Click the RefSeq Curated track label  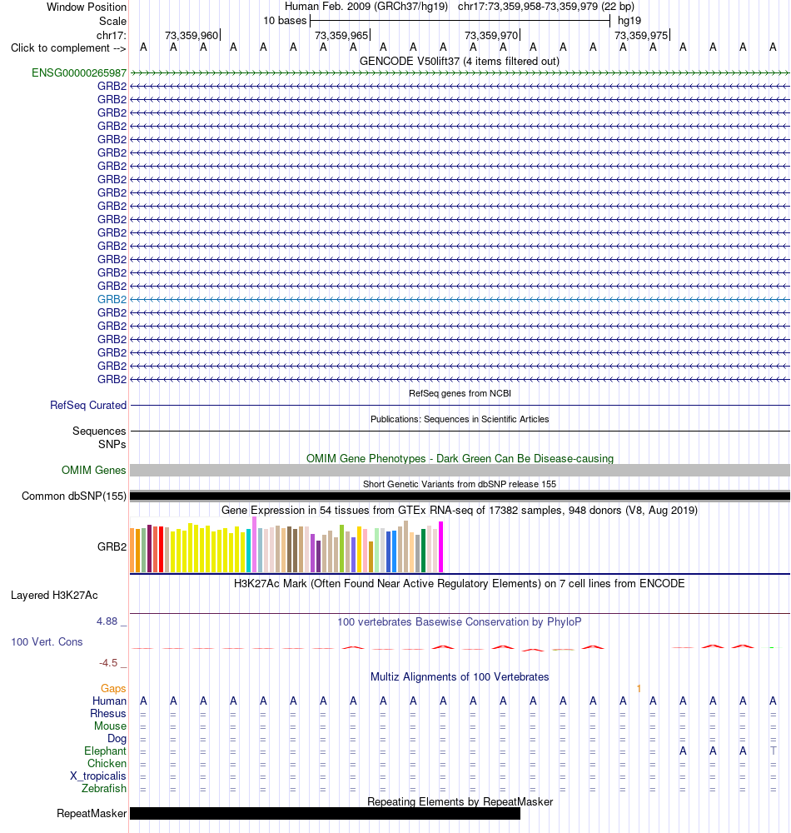pos(88,405)
